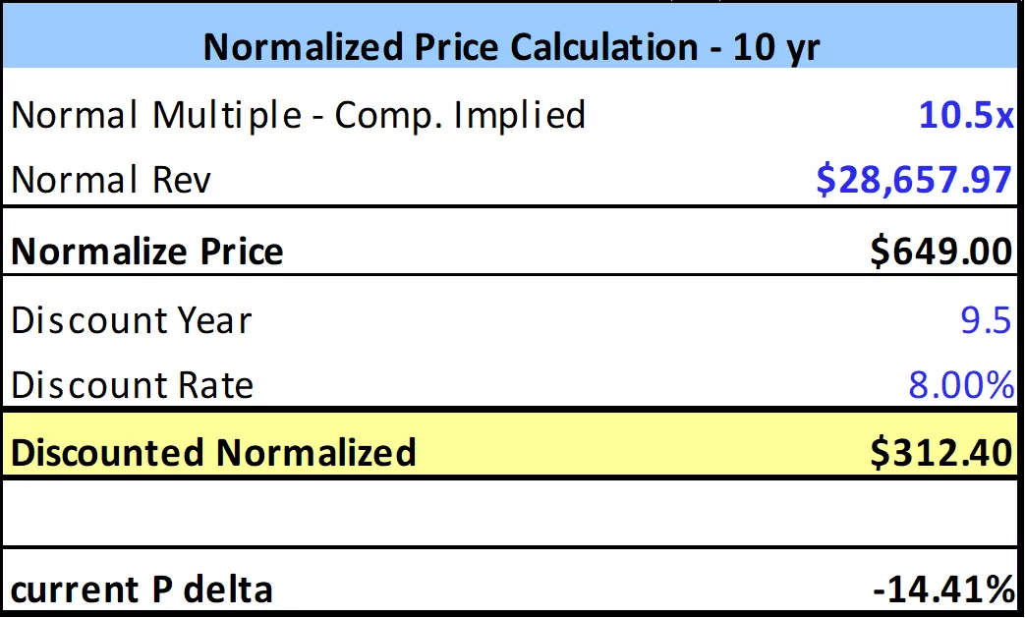Click the current P delta label

point(142,590)
